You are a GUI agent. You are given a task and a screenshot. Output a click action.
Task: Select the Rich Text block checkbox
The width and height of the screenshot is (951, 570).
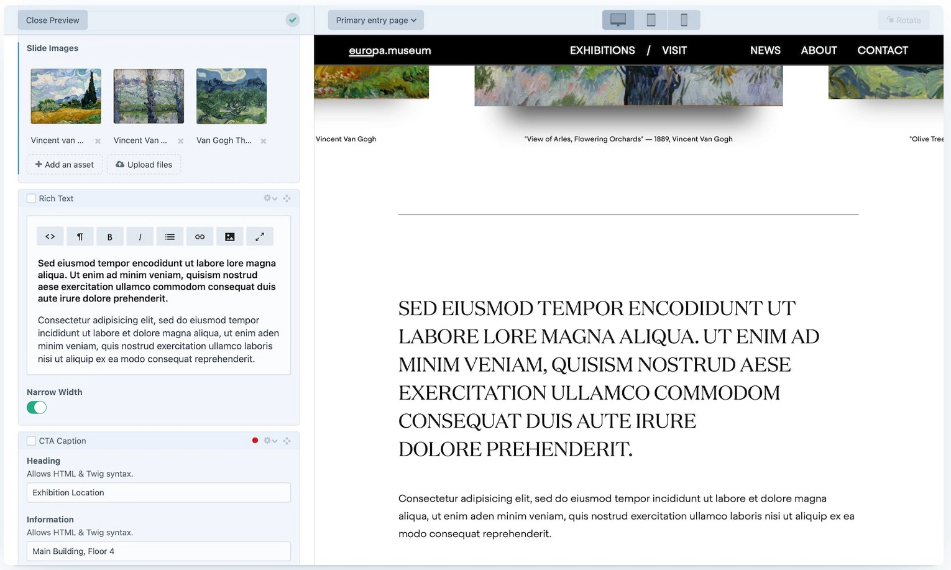[31, 198]
